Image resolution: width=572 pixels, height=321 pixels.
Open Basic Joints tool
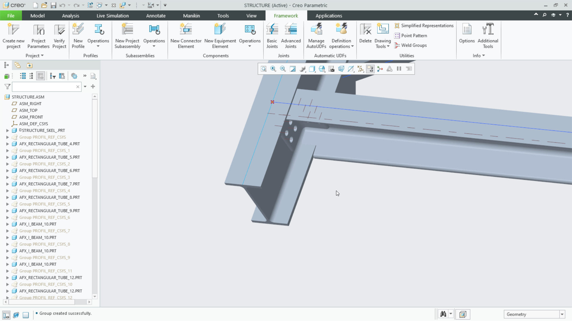272,36
